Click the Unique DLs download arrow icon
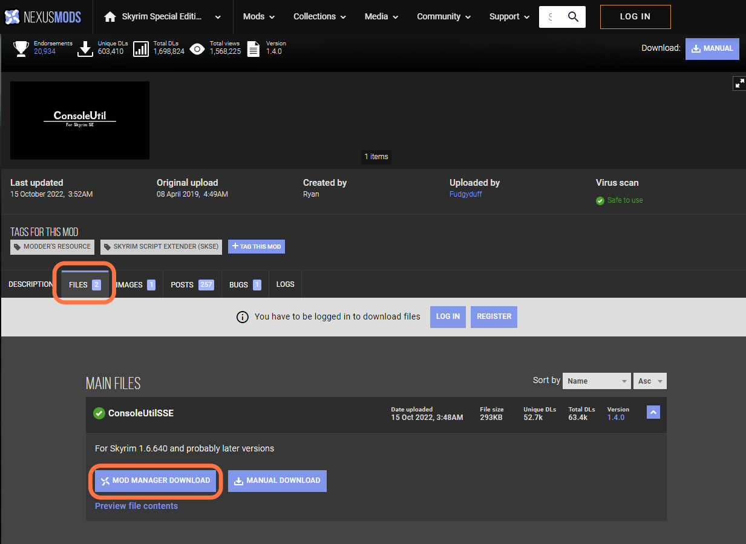The image size is (746, 544). coord(85,48)
